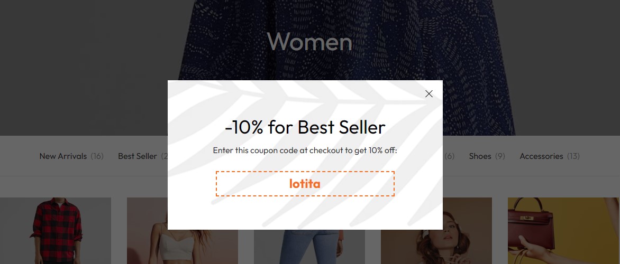This screenshot has height=264, width=620.
Task: Click the Accessories item count (13)
Action: [x=573, y=156]
